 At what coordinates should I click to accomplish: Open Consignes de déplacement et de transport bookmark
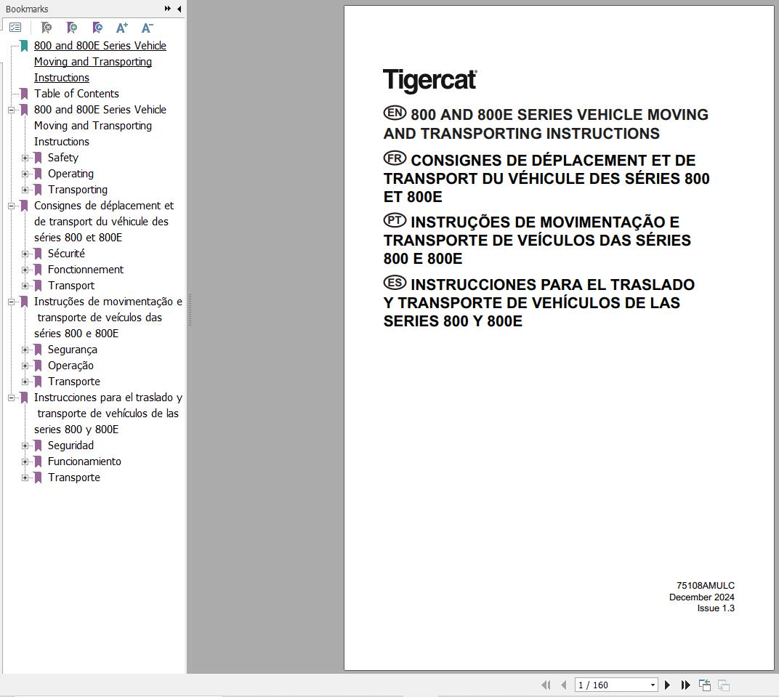point(104,222)
